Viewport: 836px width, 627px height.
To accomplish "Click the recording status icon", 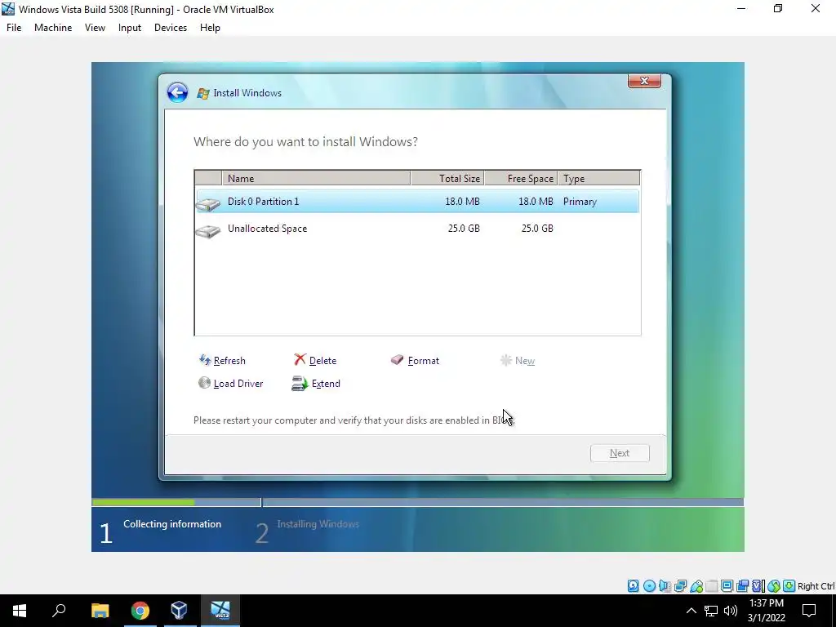I will click(x=742, y=586).
